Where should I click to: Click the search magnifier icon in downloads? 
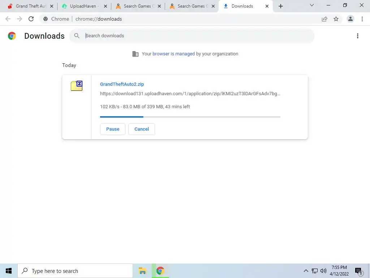coord(77,36)
